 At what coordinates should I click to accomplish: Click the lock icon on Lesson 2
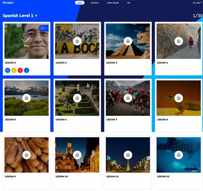coord(77,41)
